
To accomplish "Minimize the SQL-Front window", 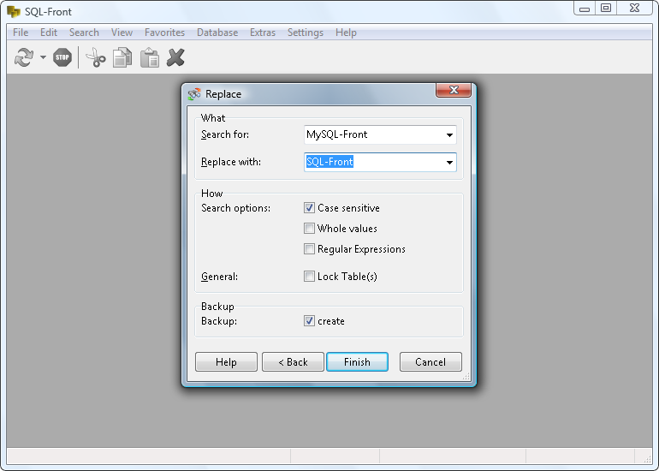I will (x=585, y=9).
